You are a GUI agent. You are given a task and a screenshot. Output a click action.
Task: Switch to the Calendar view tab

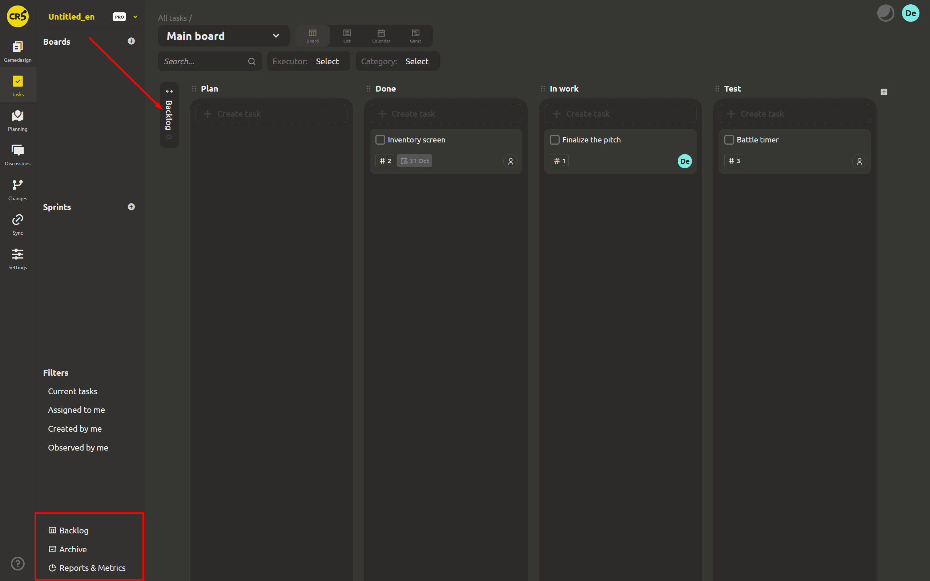381,36
